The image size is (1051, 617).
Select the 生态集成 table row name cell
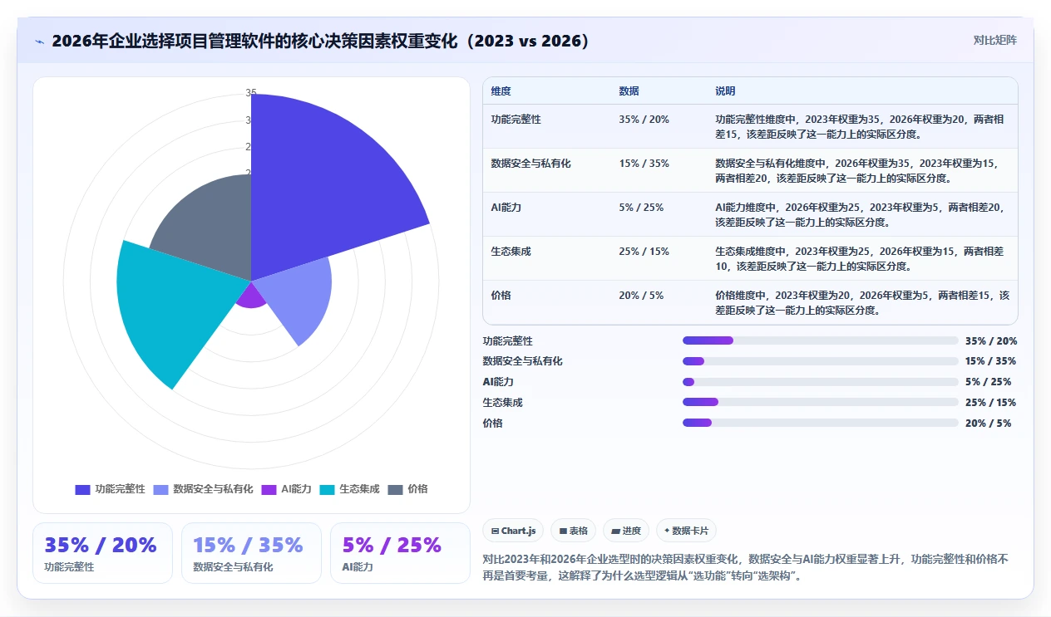[x=511, y=252]
